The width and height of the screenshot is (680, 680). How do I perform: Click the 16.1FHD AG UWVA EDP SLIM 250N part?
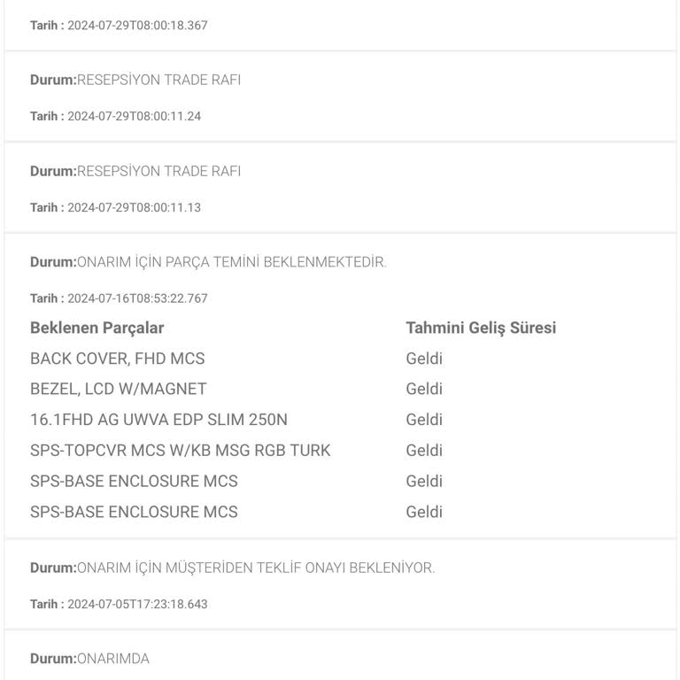(158, 420)
